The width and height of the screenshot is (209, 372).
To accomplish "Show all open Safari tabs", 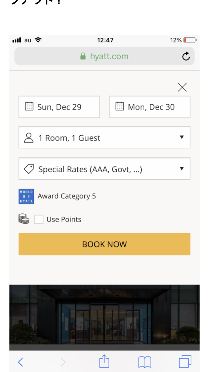I will (185, 362).
